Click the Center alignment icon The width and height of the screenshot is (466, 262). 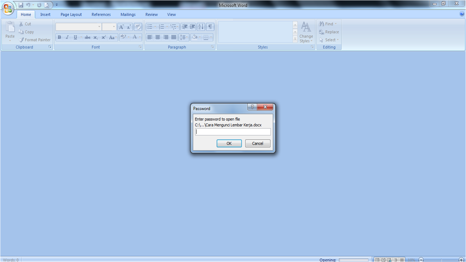click(158, 37)
